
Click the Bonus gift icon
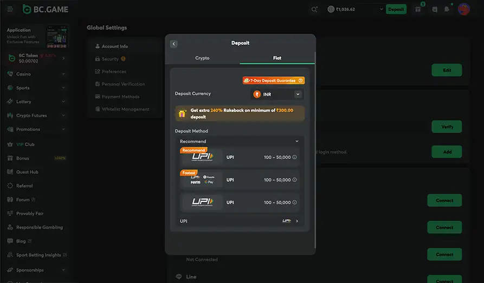(x=10, y=158)
